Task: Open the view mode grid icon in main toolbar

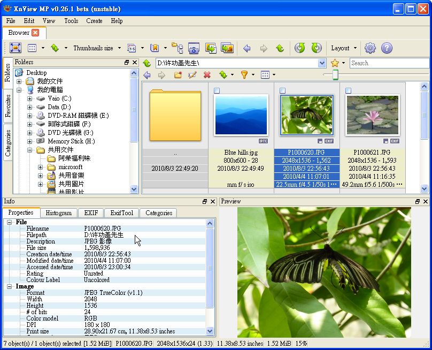Action: click(32, 48)
